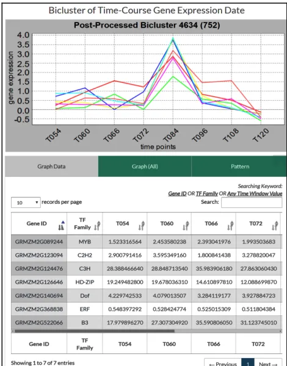The height and width of the screenshot is (366, 287).
Task: Click the chart title Post-Processed Bicluster 4634
Action: click(x=147, y=25)
